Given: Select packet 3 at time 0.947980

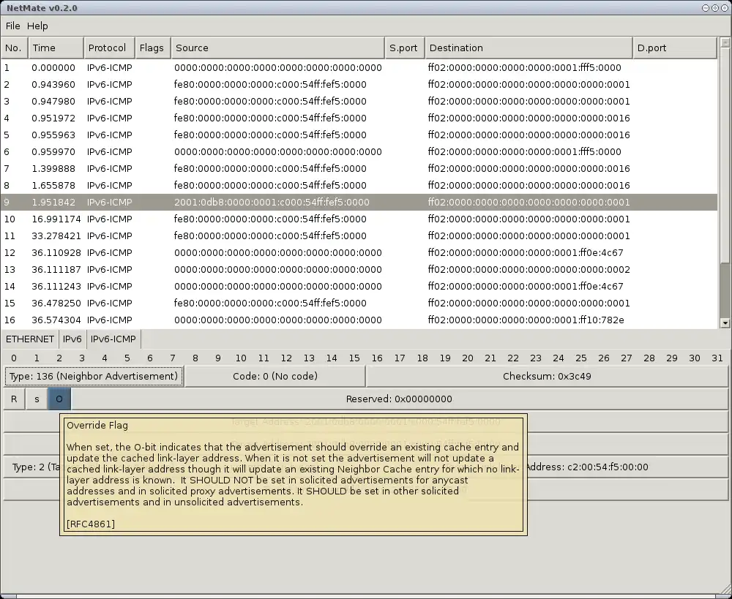Looking at the screenshot, I should click(x=359, y=101).
